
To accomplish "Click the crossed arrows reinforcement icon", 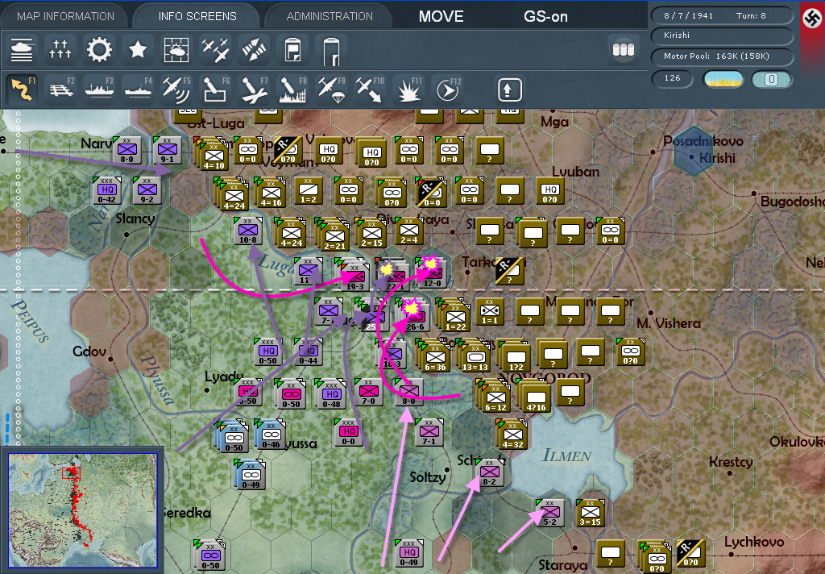I will point(254,51).
